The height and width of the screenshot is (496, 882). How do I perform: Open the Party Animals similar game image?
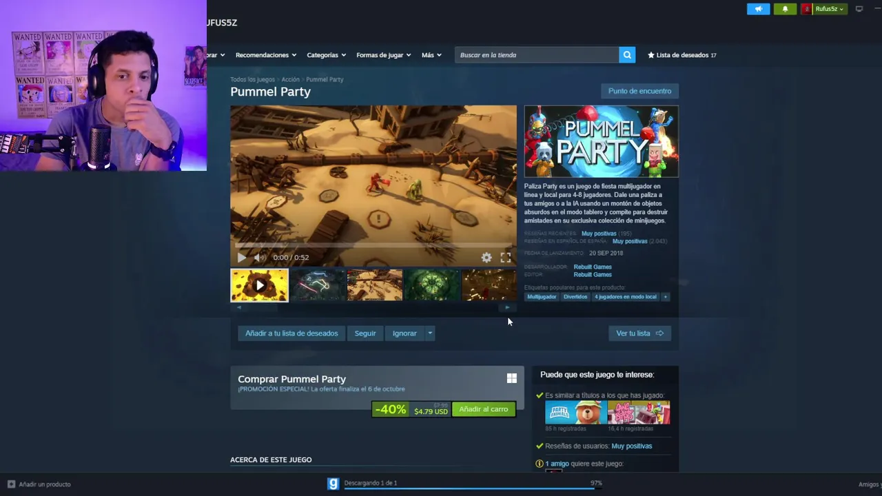pos(576,413)
